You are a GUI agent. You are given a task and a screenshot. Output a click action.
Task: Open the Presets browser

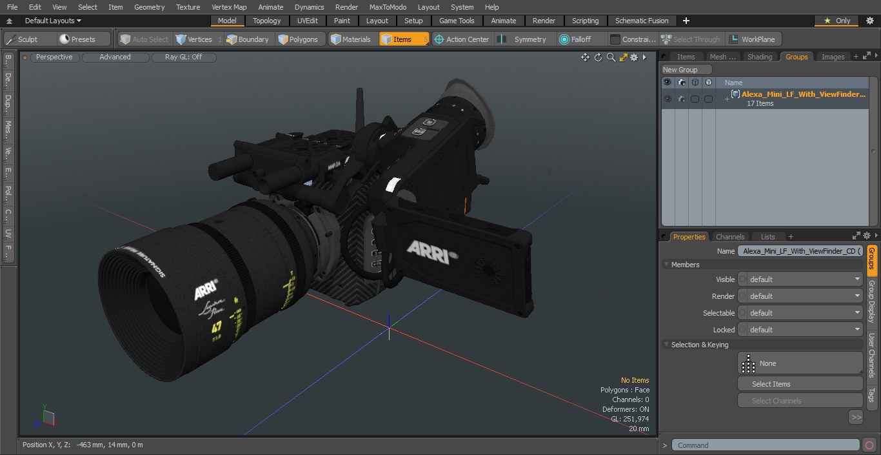[84, 39]
